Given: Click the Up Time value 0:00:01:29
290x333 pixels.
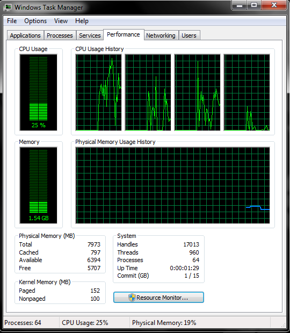Looking at the screenshot, I should [184, 268].
